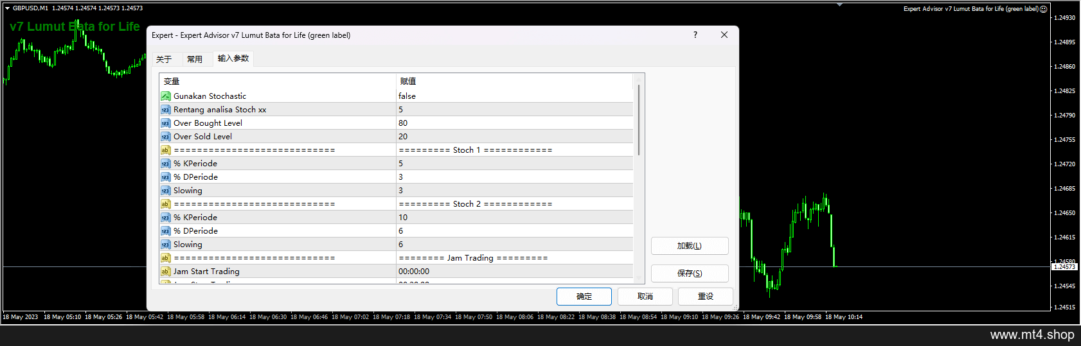The height and width of the screenshot is (346, 1081).
Task: Click the 加载(L) load button
Action: click(690, 246)
